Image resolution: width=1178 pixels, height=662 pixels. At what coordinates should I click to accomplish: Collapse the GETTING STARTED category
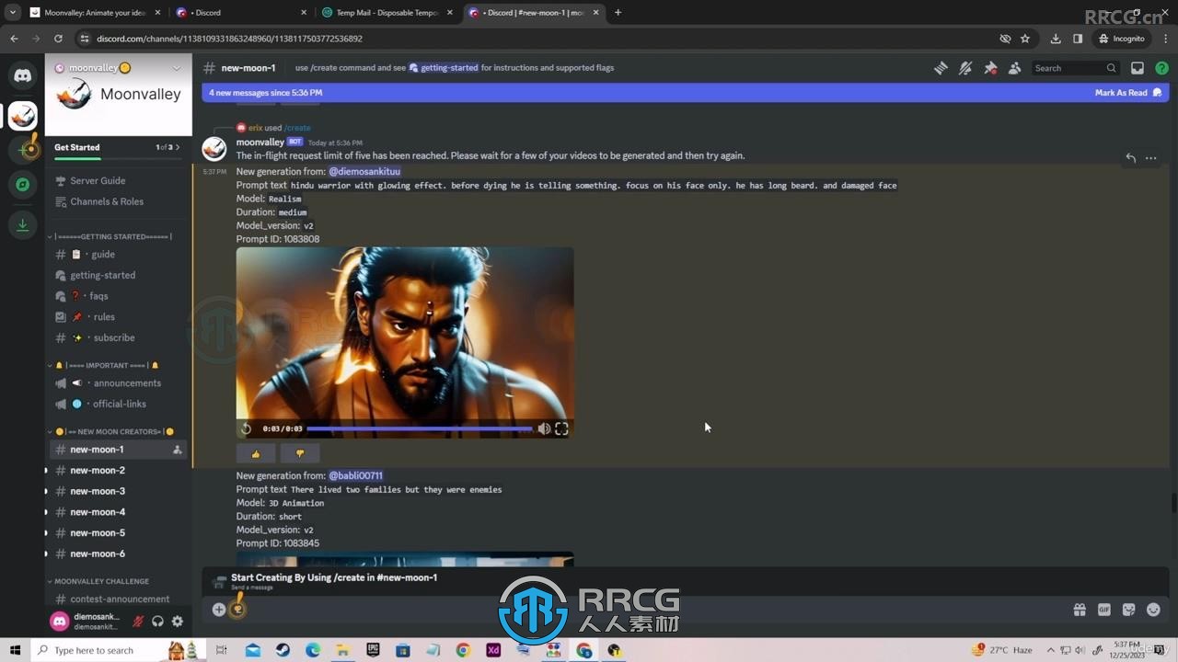click(x=110, y=236)
